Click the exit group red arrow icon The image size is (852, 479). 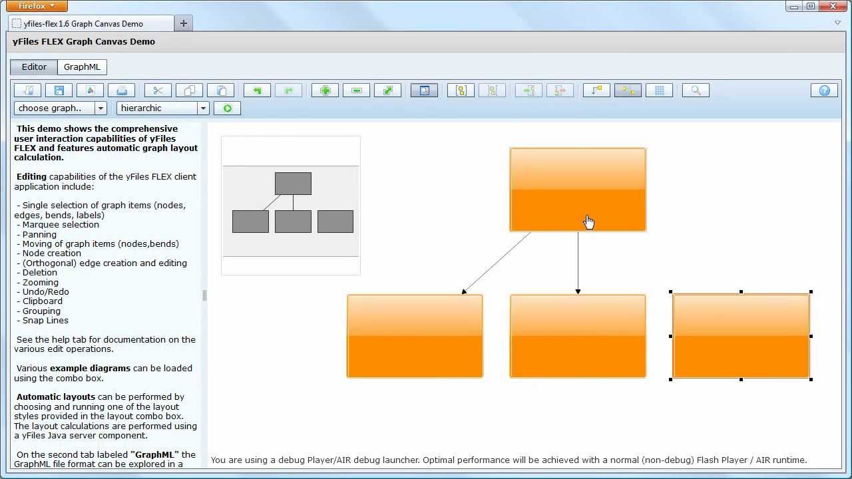560,90
